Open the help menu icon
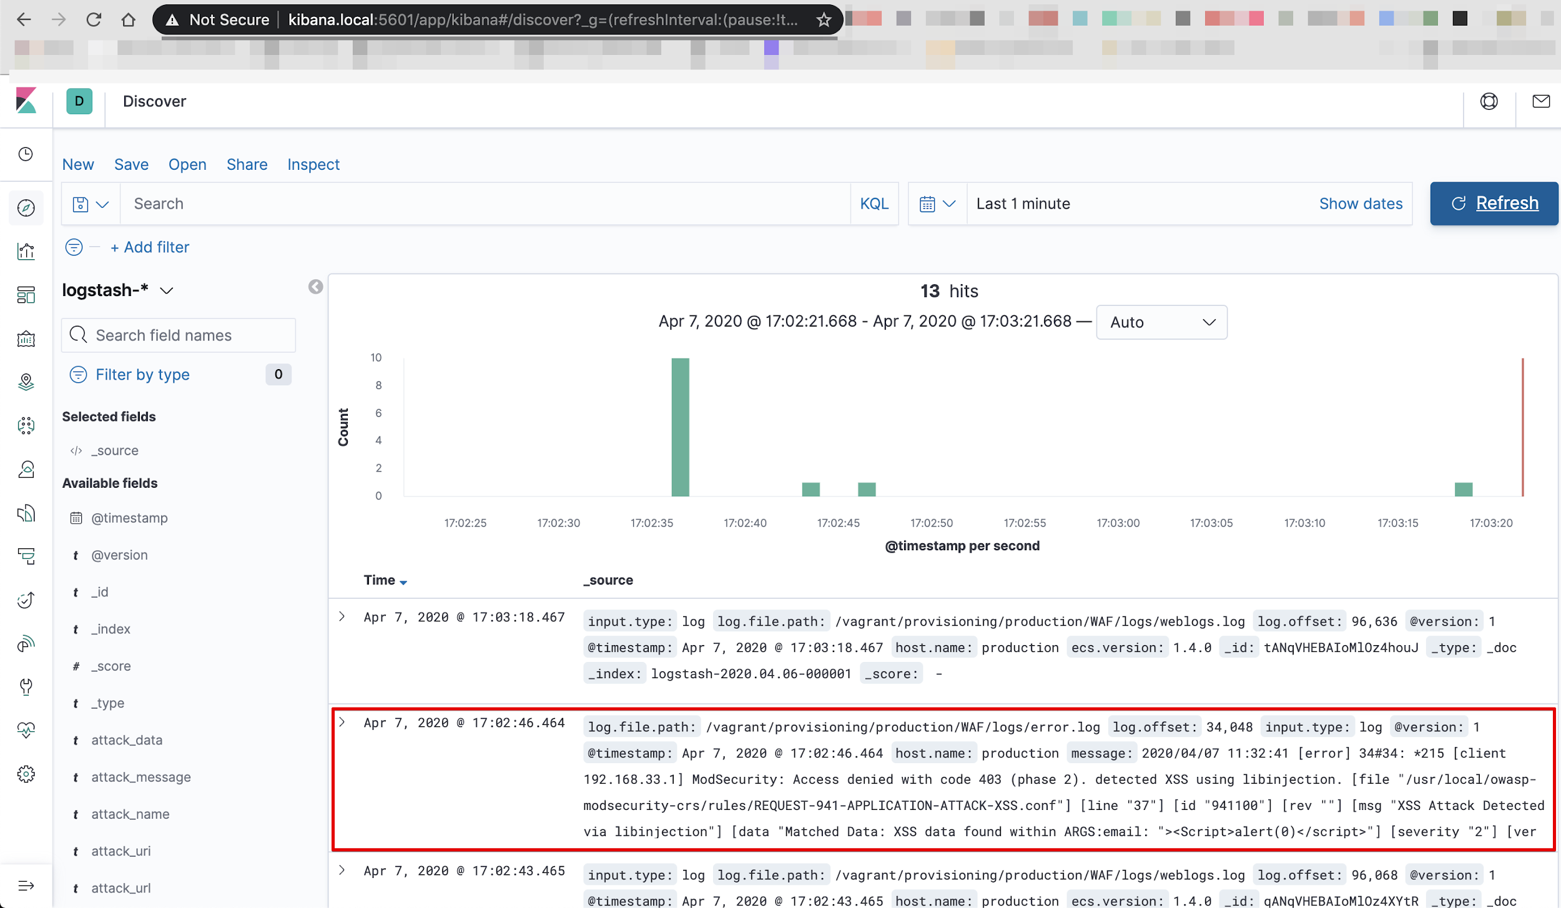This screenshot has width=1561, height=908. (x=1489, y=101)
